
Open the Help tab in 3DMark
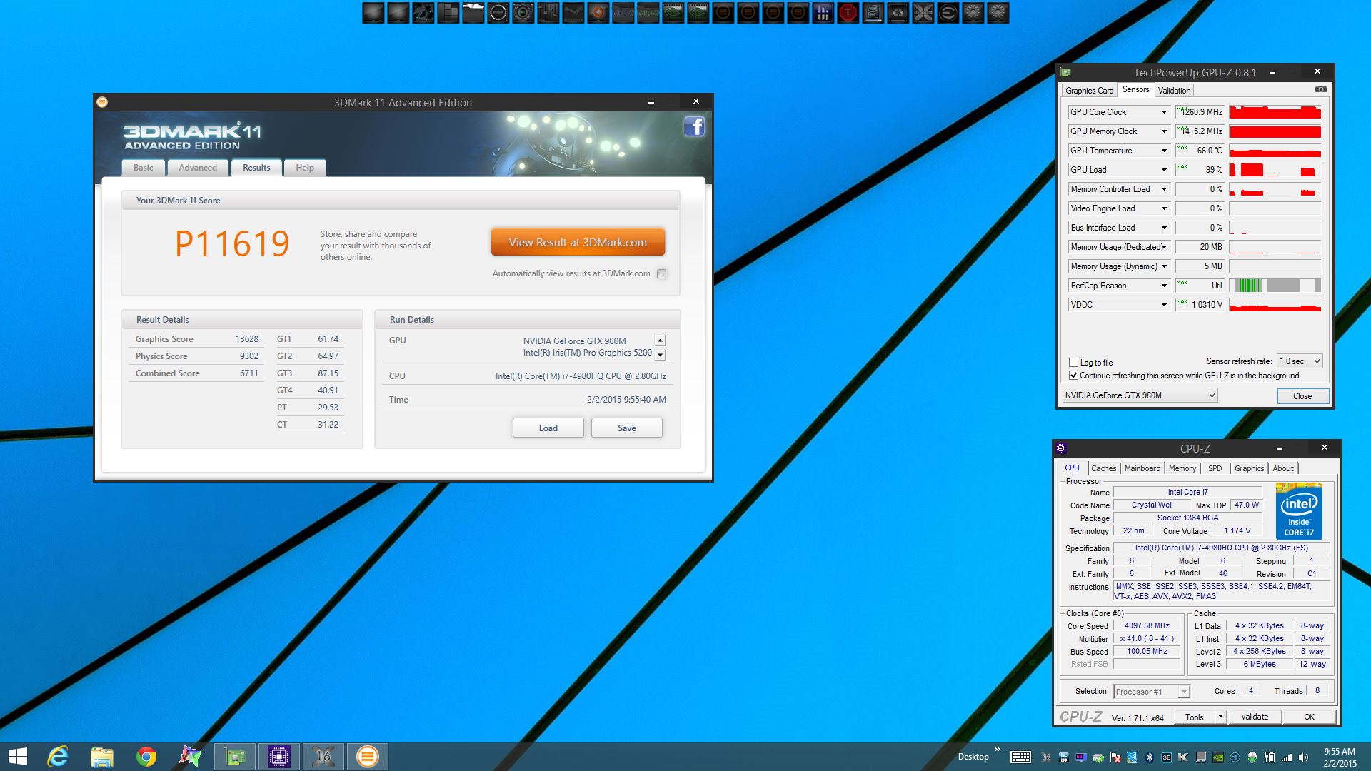pos(305,168)
